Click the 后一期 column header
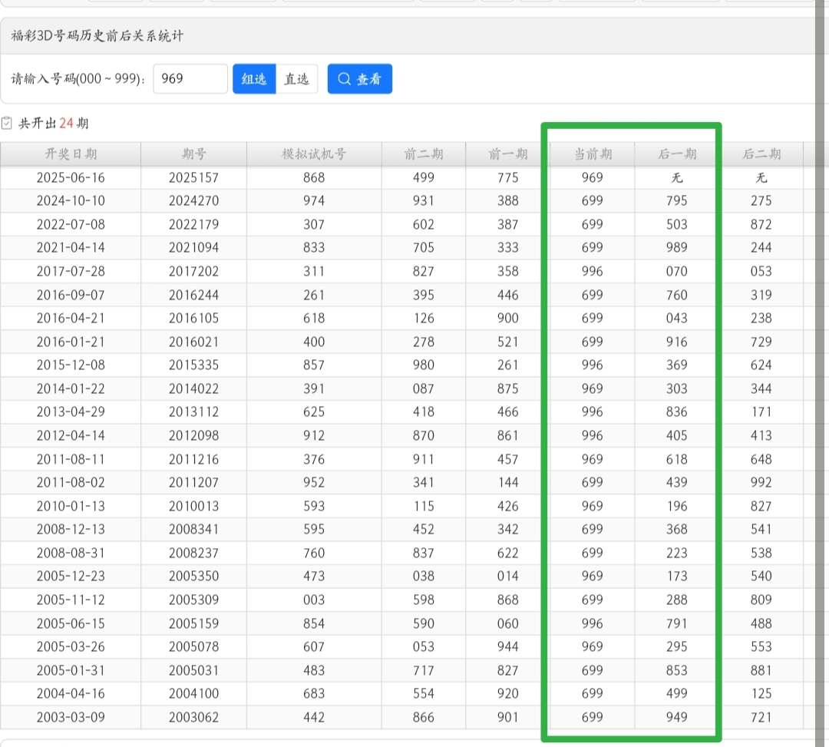The height and width of the screenshot is (747, 829). pyautogui.click(x=677, y=154)
